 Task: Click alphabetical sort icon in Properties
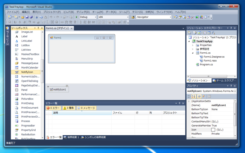(193, 96)
